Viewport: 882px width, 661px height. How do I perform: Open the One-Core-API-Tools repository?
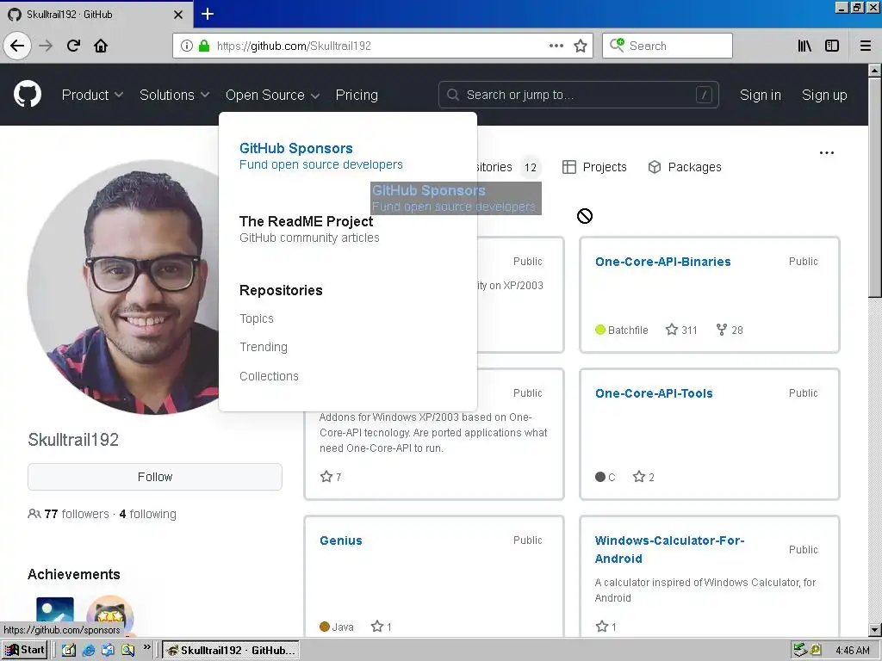pyautogui.click(x=654, y=392)
